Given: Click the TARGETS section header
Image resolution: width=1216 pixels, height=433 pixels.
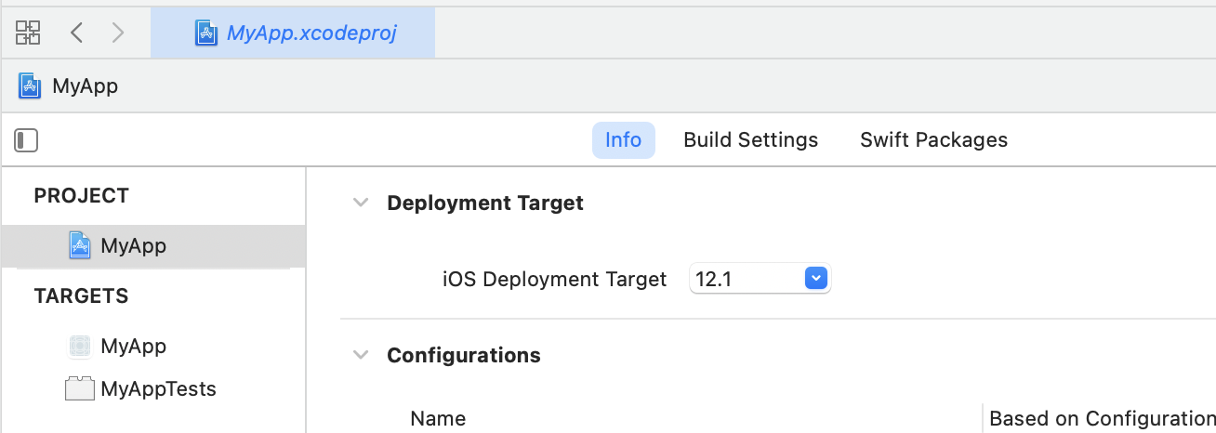Looking at the screenshot, I should point(81,295).
